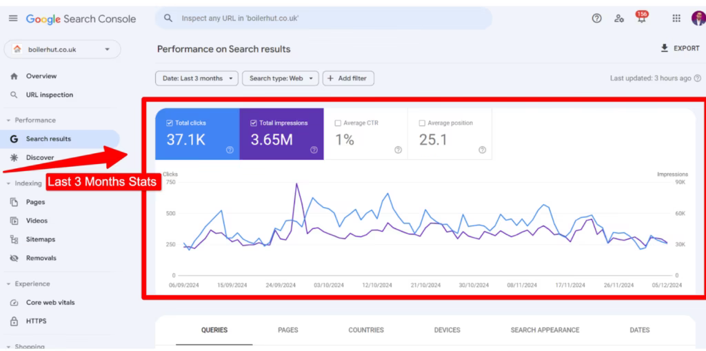Click the URL inspection magnifier icon
The image size is (706, 351).
pos(14,95)
